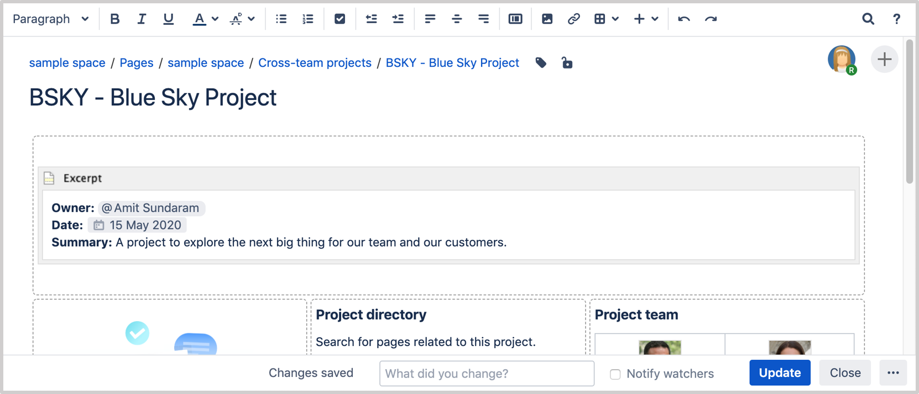Image resolution: width=919 pixels, height=394 pixels.
Task: Click the 15 May 2020 date chip
Action: 137,225
